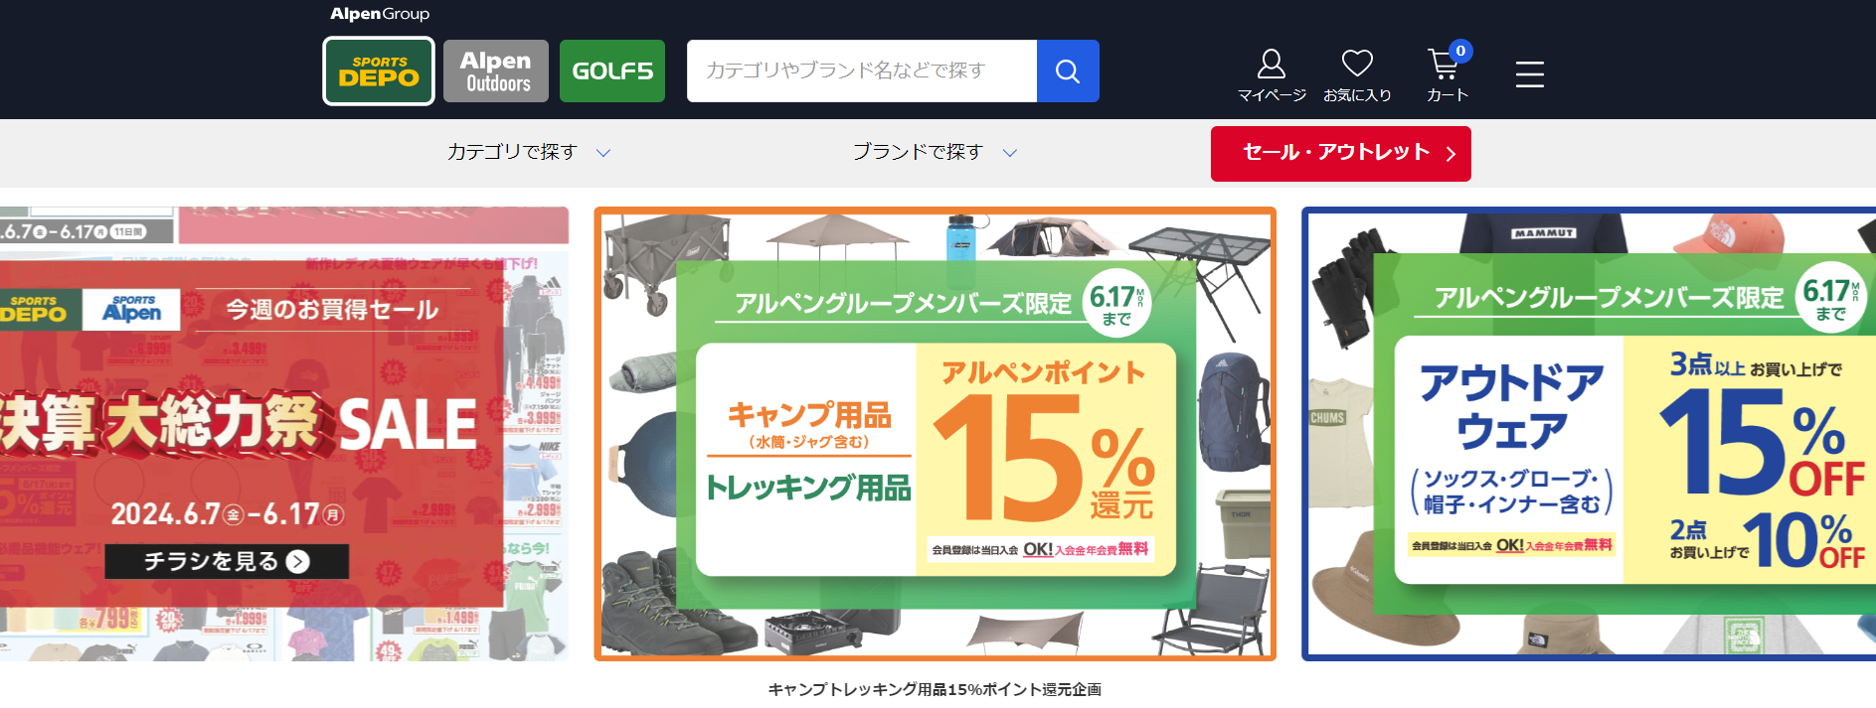The height and width of the screenshot is (708, 1876).
Task: Switch to Alpen Outdoors store tab
Action: [496, 71]
